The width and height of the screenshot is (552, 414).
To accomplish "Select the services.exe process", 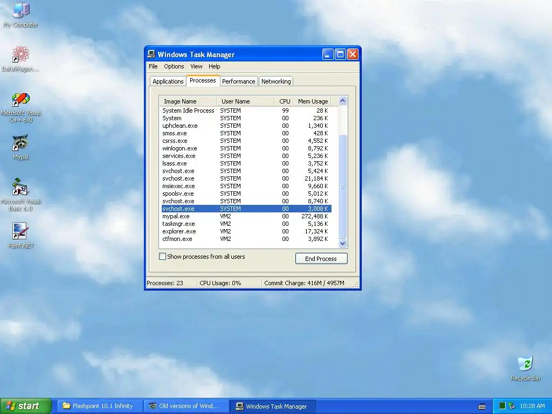I will point(246,156).
